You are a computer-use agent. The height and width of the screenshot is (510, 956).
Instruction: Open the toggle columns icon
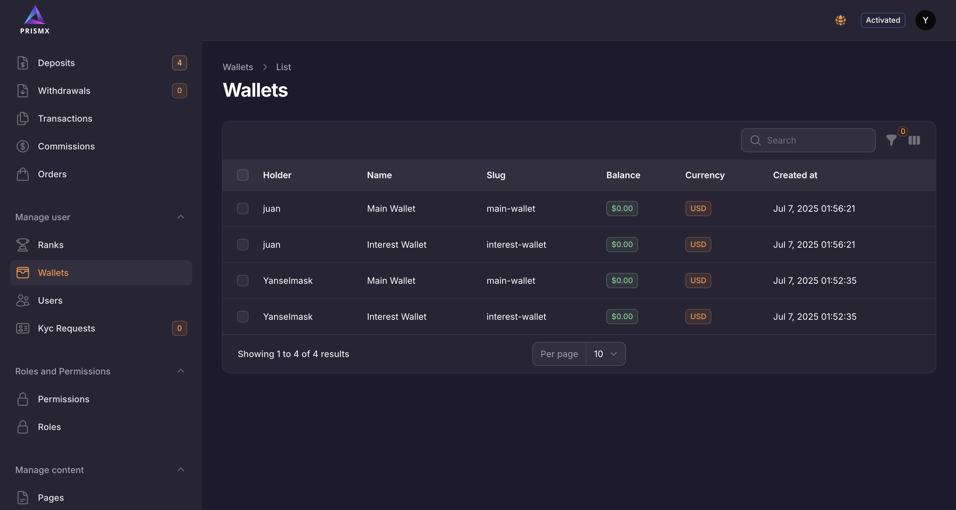914,141
